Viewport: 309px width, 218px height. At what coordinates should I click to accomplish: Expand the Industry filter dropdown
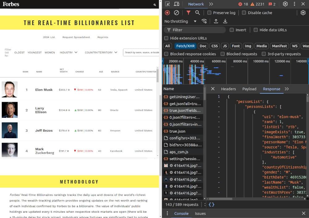tap(68, 53)
